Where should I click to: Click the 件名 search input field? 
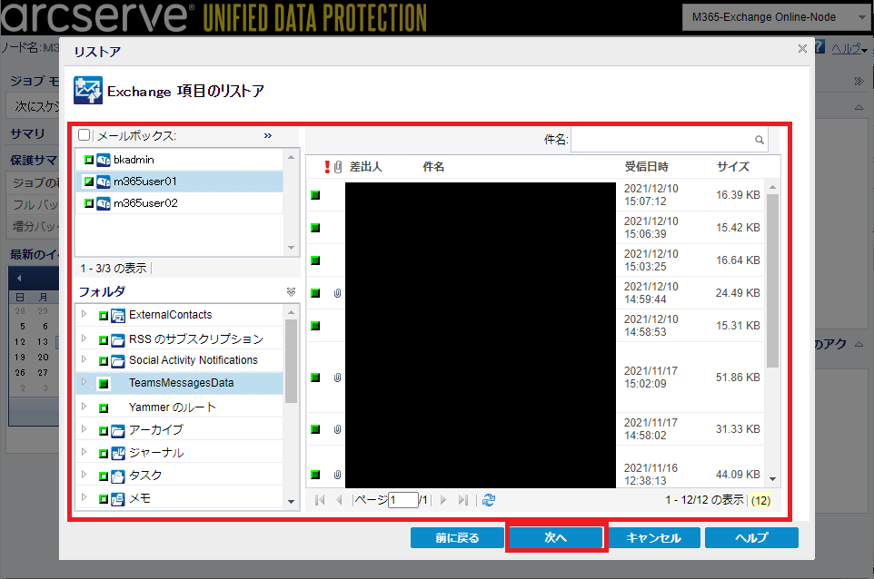(669, 140)
